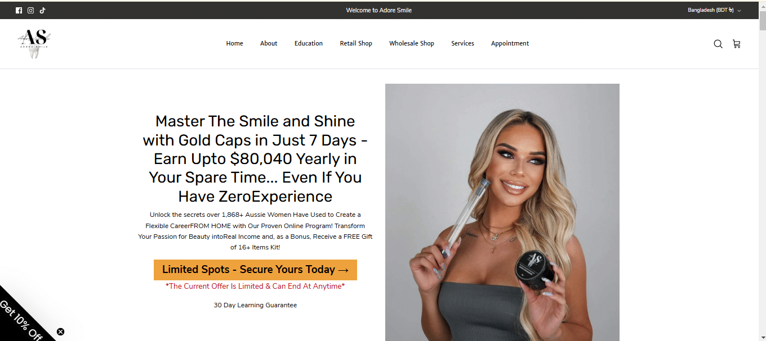Open the Facebook social icon
This screenshot has width=766, height=341.
pyautogui.click(x=19, y=10)
